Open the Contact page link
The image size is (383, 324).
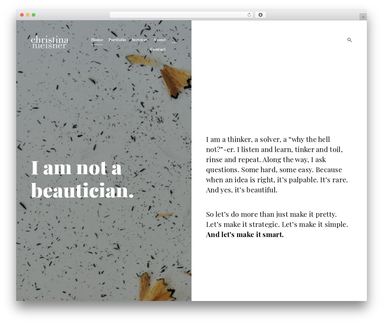[158, 49]
